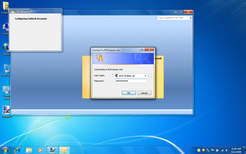The width and height of the screenshot is (246, 154).
Task: Open Computer desktop icon
Action: 5,29
